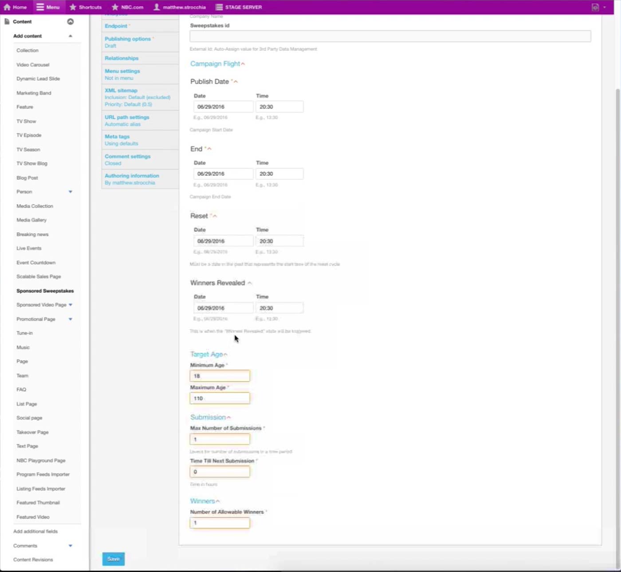Expand the Sponsored Video Page arrow
This screenshot has height=572, width=621.
pyautogui.click(x=71, y=305)
